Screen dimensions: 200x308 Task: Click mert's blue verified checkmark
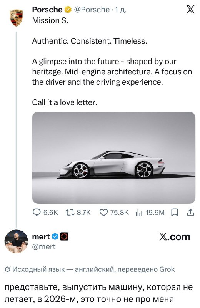tap(55, 236)
